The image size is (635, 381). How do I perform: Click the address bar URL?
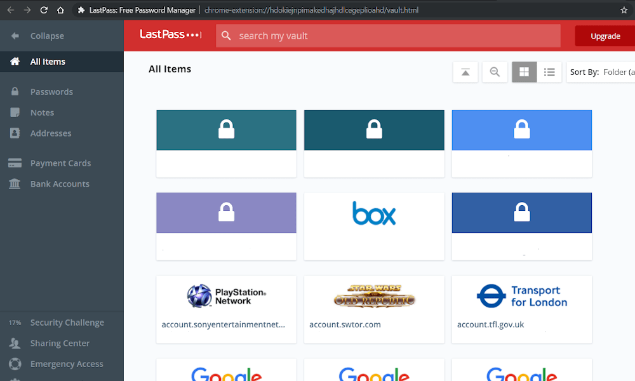pos(311,10)
